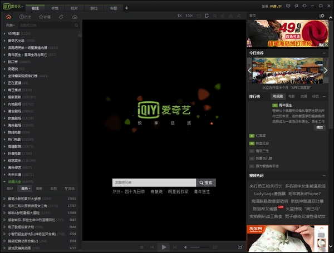The height and width of the screenshot is (253, 334).
Task: Open the 今日推荐 APEC thumbnail
Action: click(x=288, y=71)
